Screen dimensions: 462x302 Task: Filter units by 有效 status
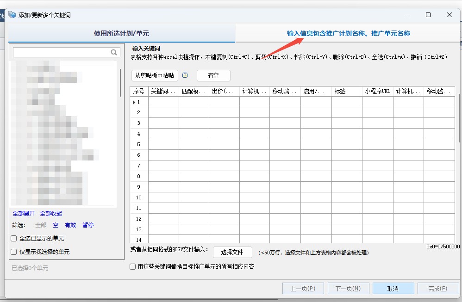tap(70, 225)
